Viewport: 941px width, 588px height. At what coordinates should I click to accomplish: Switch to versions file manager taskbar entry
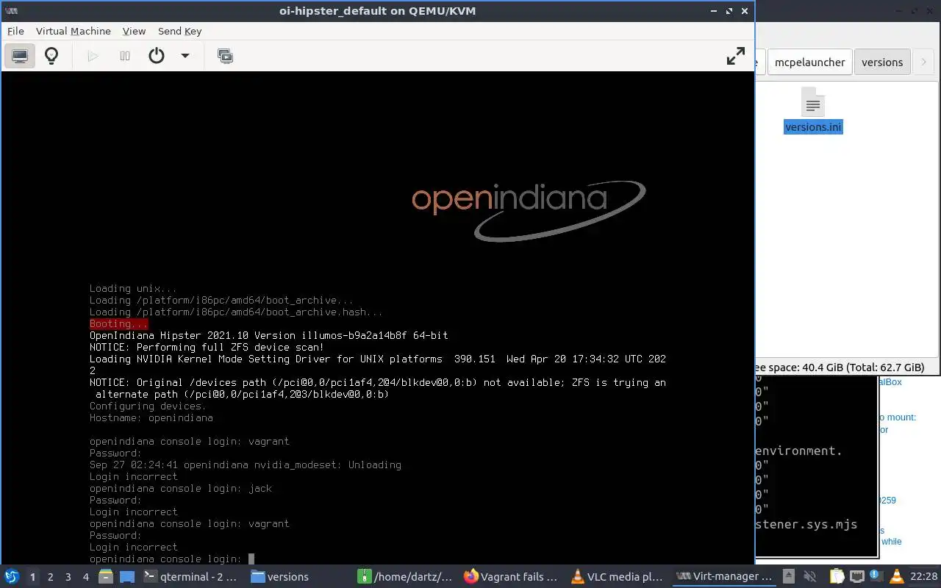pyautogui.click(x=298, y=577)
